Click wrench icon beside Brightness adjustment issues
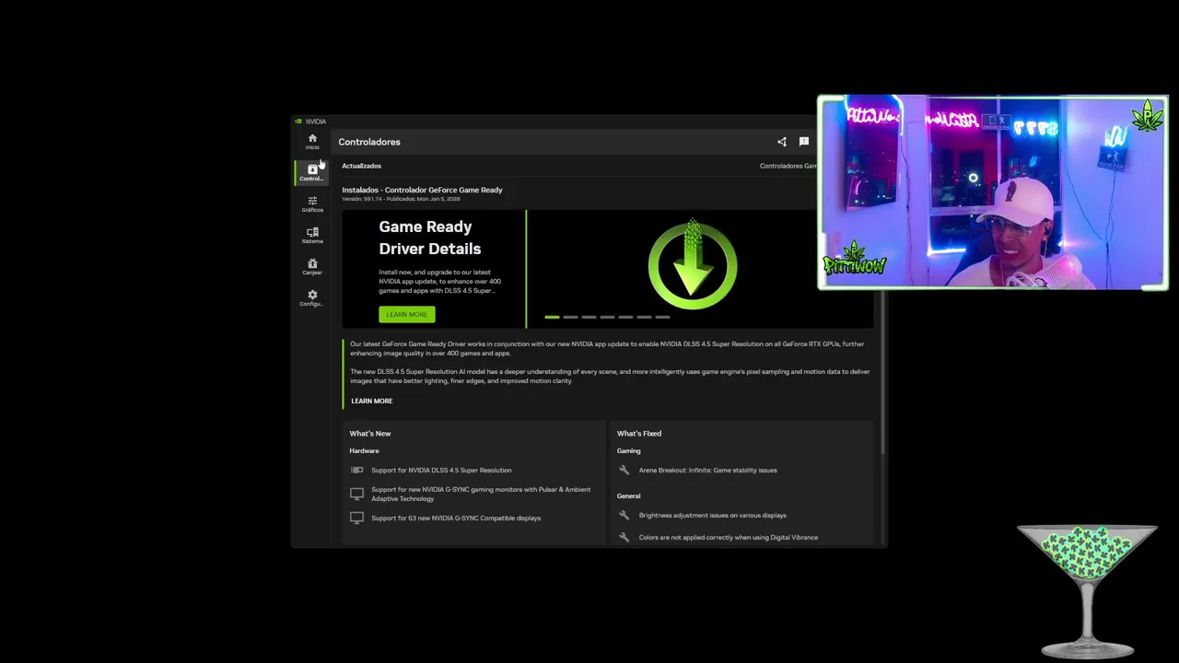 click(625, 515)
